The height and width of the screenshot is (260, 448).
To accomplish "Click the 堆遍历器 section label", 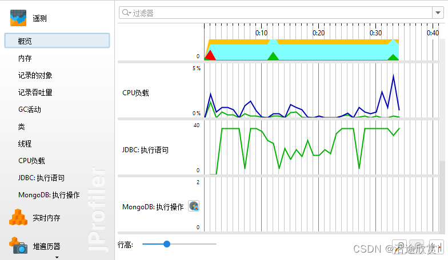I will coord(47,246).
